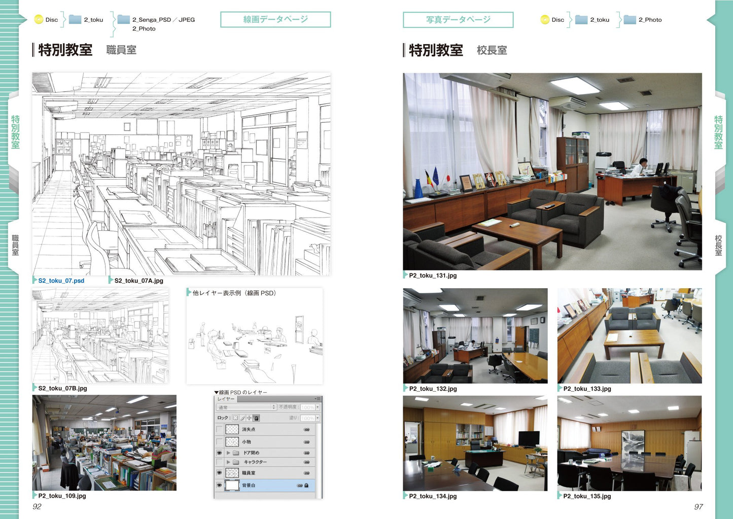Click the lock position move icon
The width and height of the screenshot is (733, 519).
click(249, 418)
